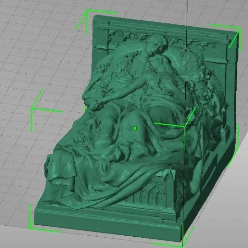Click the flat base plinth of the model
The height and width of the screenshot is (248, 248).
(106, 223)
